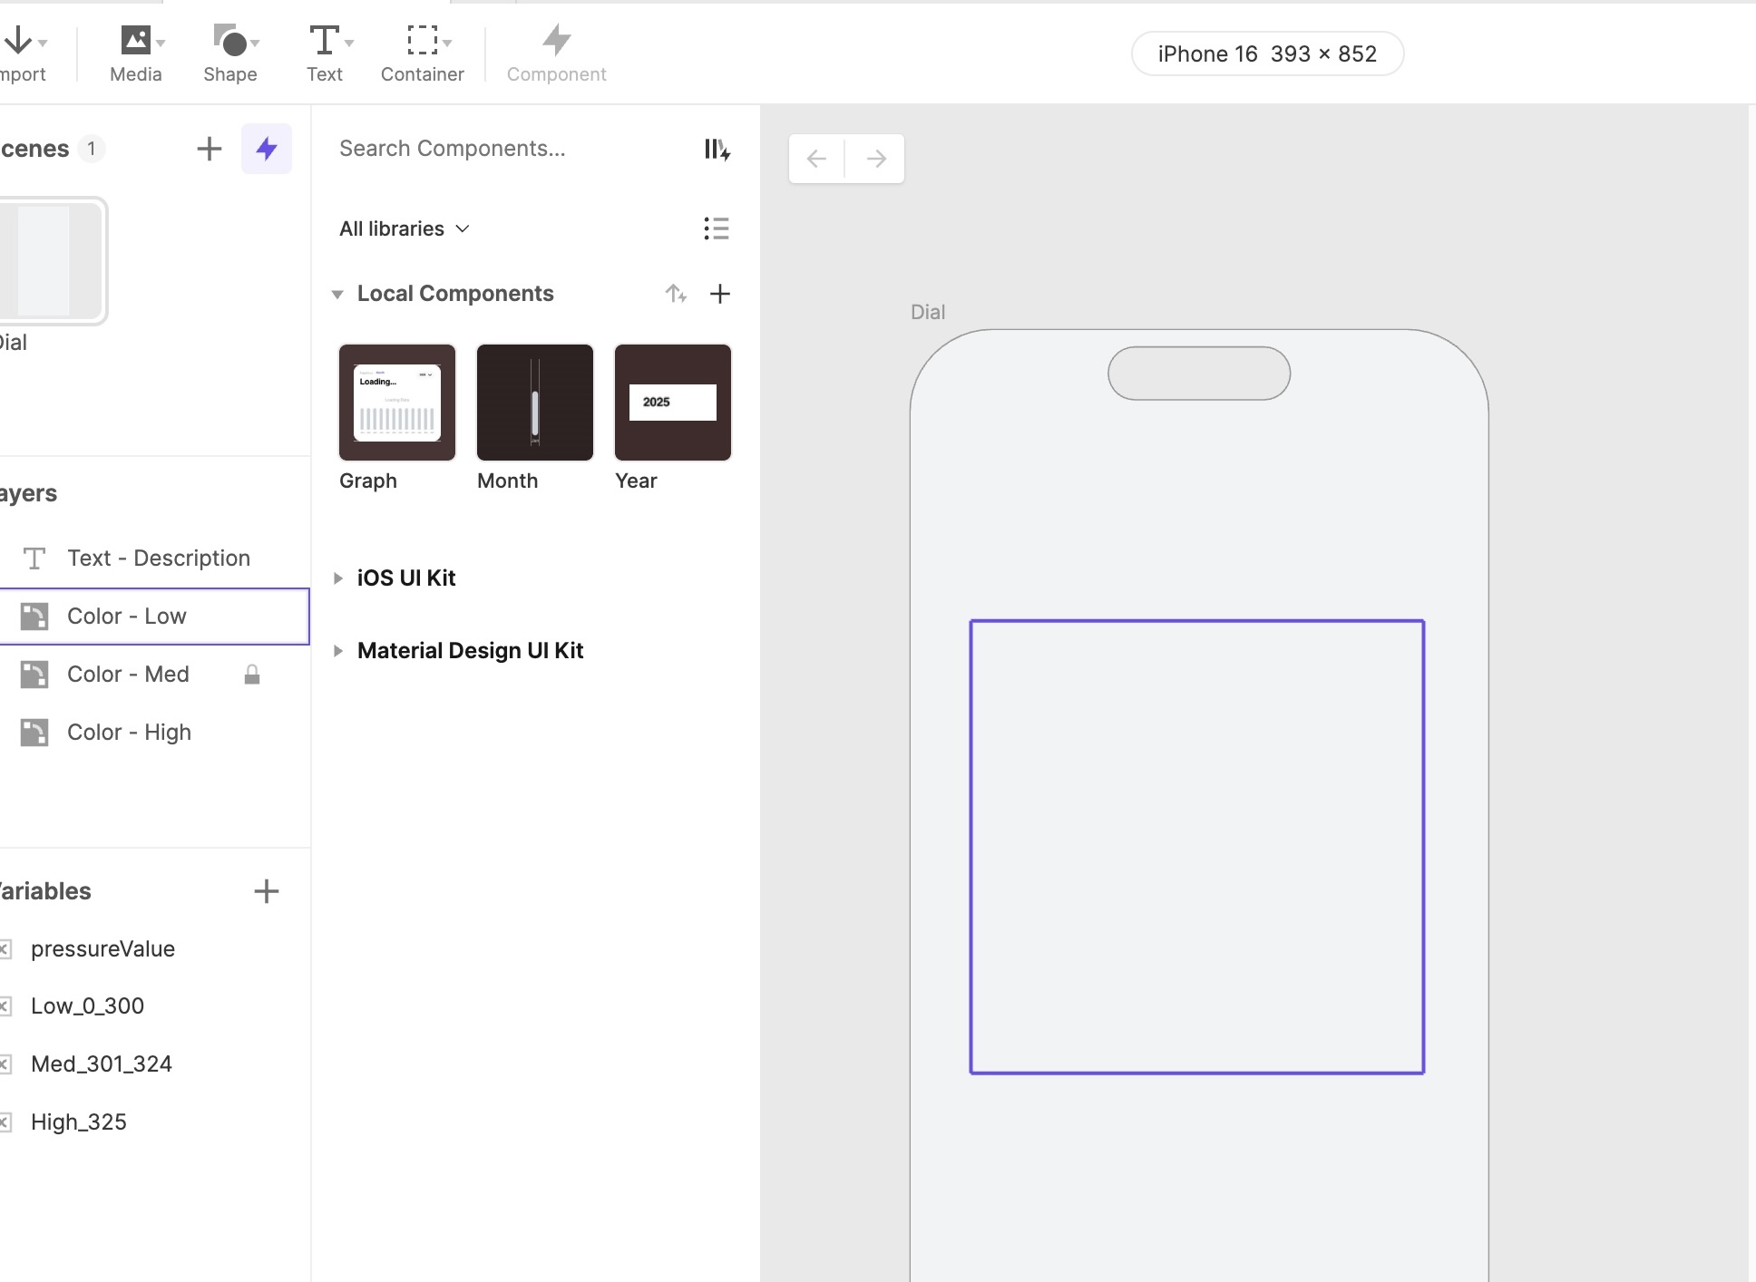Select the Text - Description layer
This screenshot has height=1282, width=1756.
coord(158,558)
